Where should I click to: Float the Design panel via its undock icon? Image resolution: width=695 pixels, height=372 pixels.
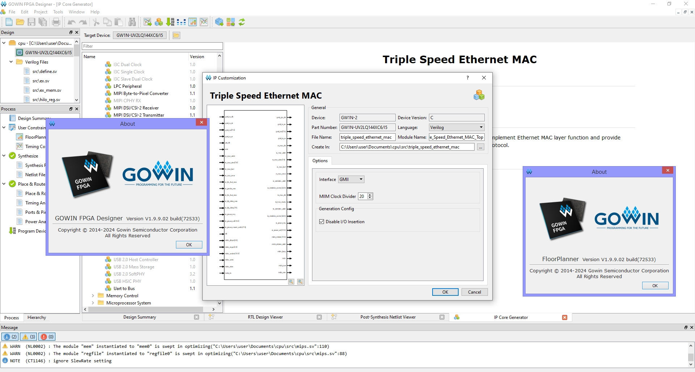(71, 33)
